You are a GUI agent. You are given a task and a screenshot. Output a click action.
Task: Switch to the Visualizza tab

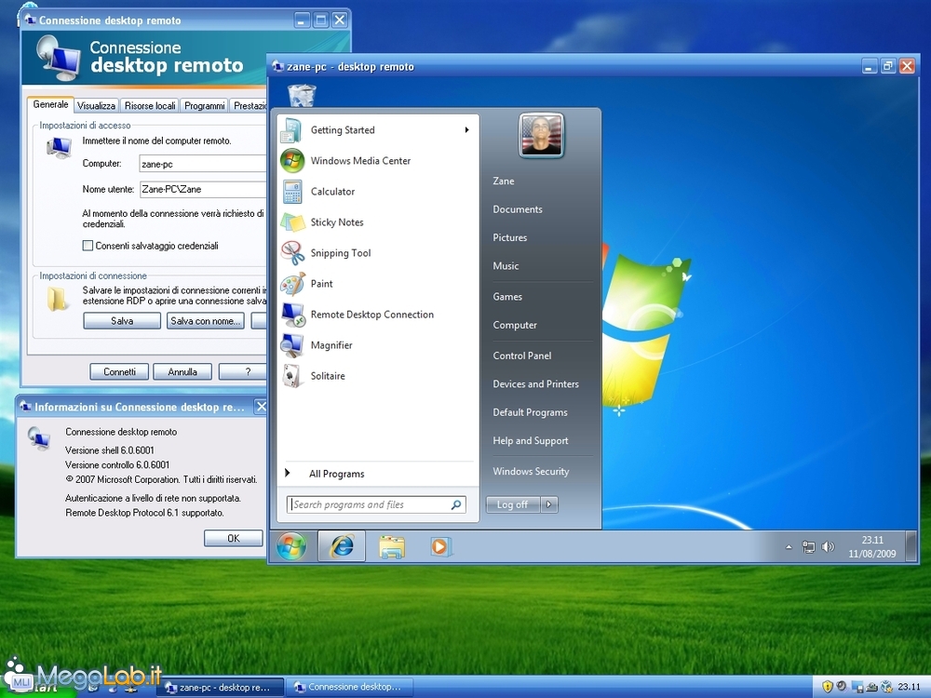click(96, 106)
